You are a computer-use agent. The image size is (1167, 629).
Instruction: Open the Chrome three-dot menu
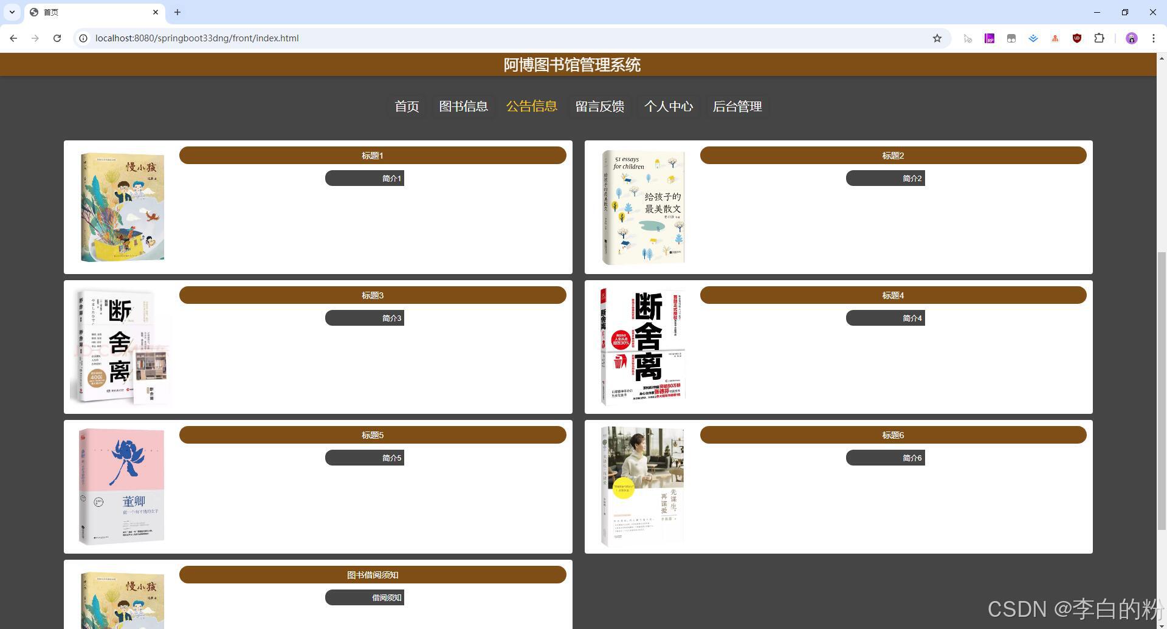click(1153, 38)
